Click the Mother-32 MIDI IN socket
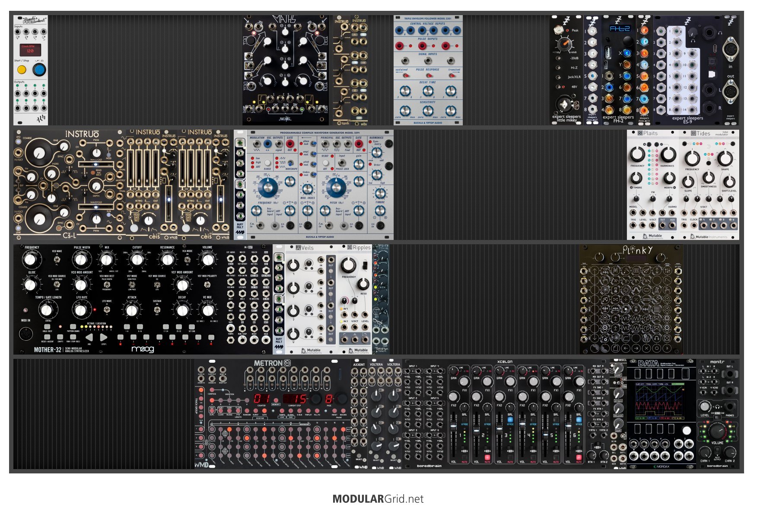 point(26,334)
